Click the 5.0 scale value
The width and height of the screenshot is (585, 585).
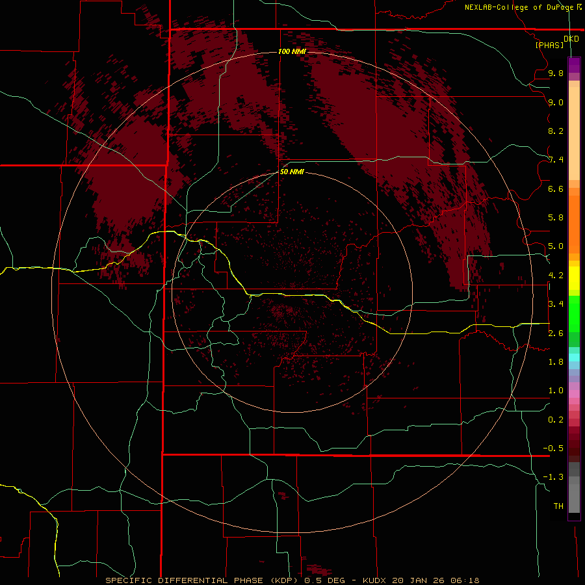click(x=556, y=246)
